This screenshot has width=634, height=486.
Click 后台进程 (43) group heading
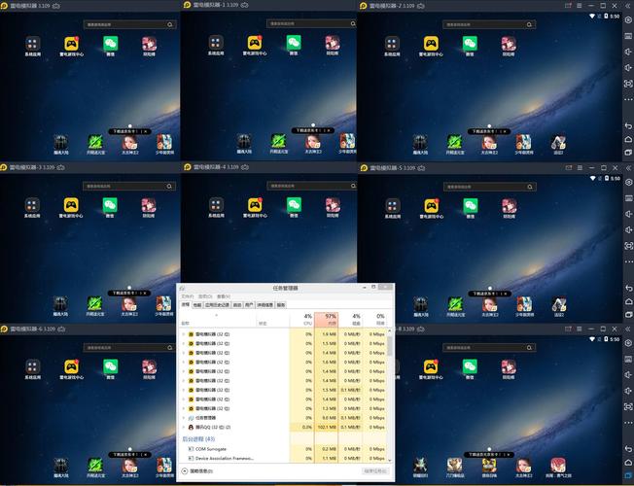pos(198,438)
